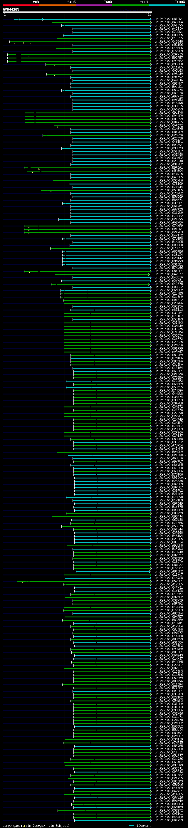The image size is (188, 828).
Task: Open hit UniRef100_Q0IDV5
Action: click(x=169, y=25)
